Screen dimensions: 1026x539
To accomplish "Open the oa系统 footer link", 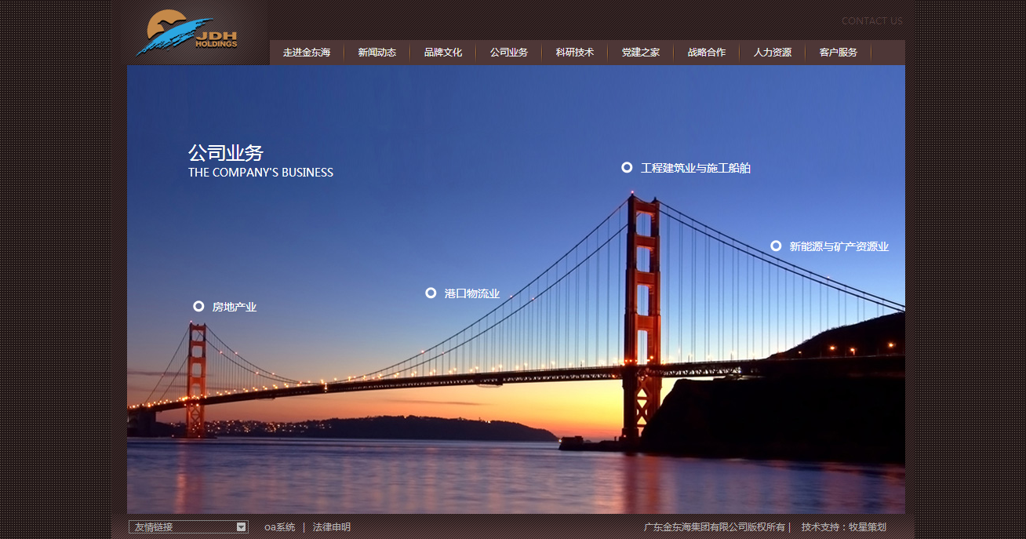I will (x=280, y=527).
